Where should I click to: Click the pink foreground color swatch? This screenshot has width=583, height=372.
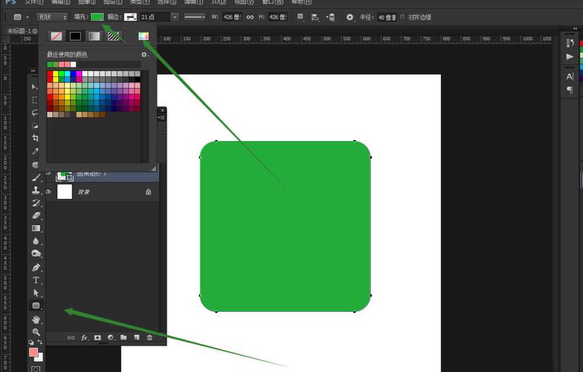pos(33,352)
